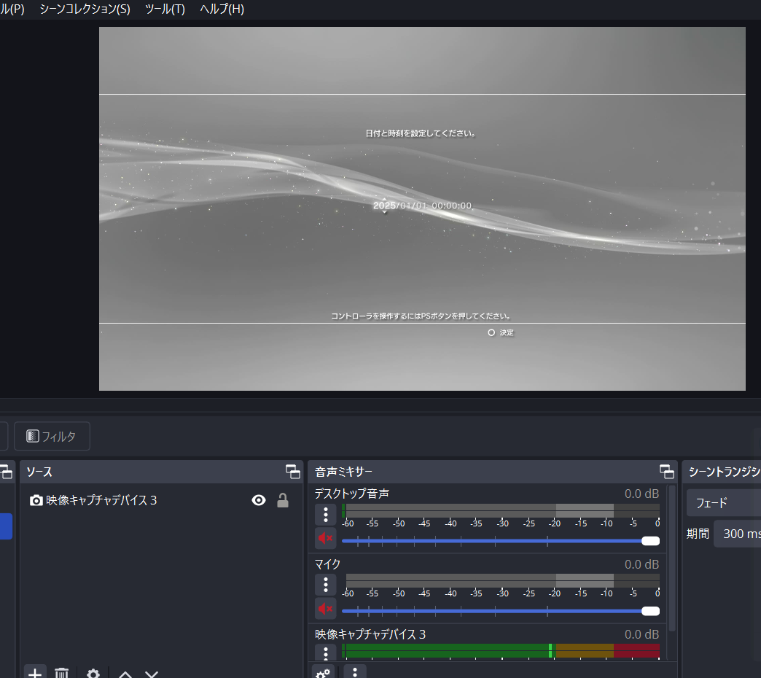Image resolution: width=761 pixels, height=678 pixels.
Task: Open source properties with the gear icon
Action: pos(93,673)
